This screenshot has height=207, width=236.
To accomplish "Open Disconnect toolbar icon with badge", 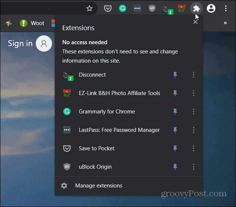I will point(168,10).
